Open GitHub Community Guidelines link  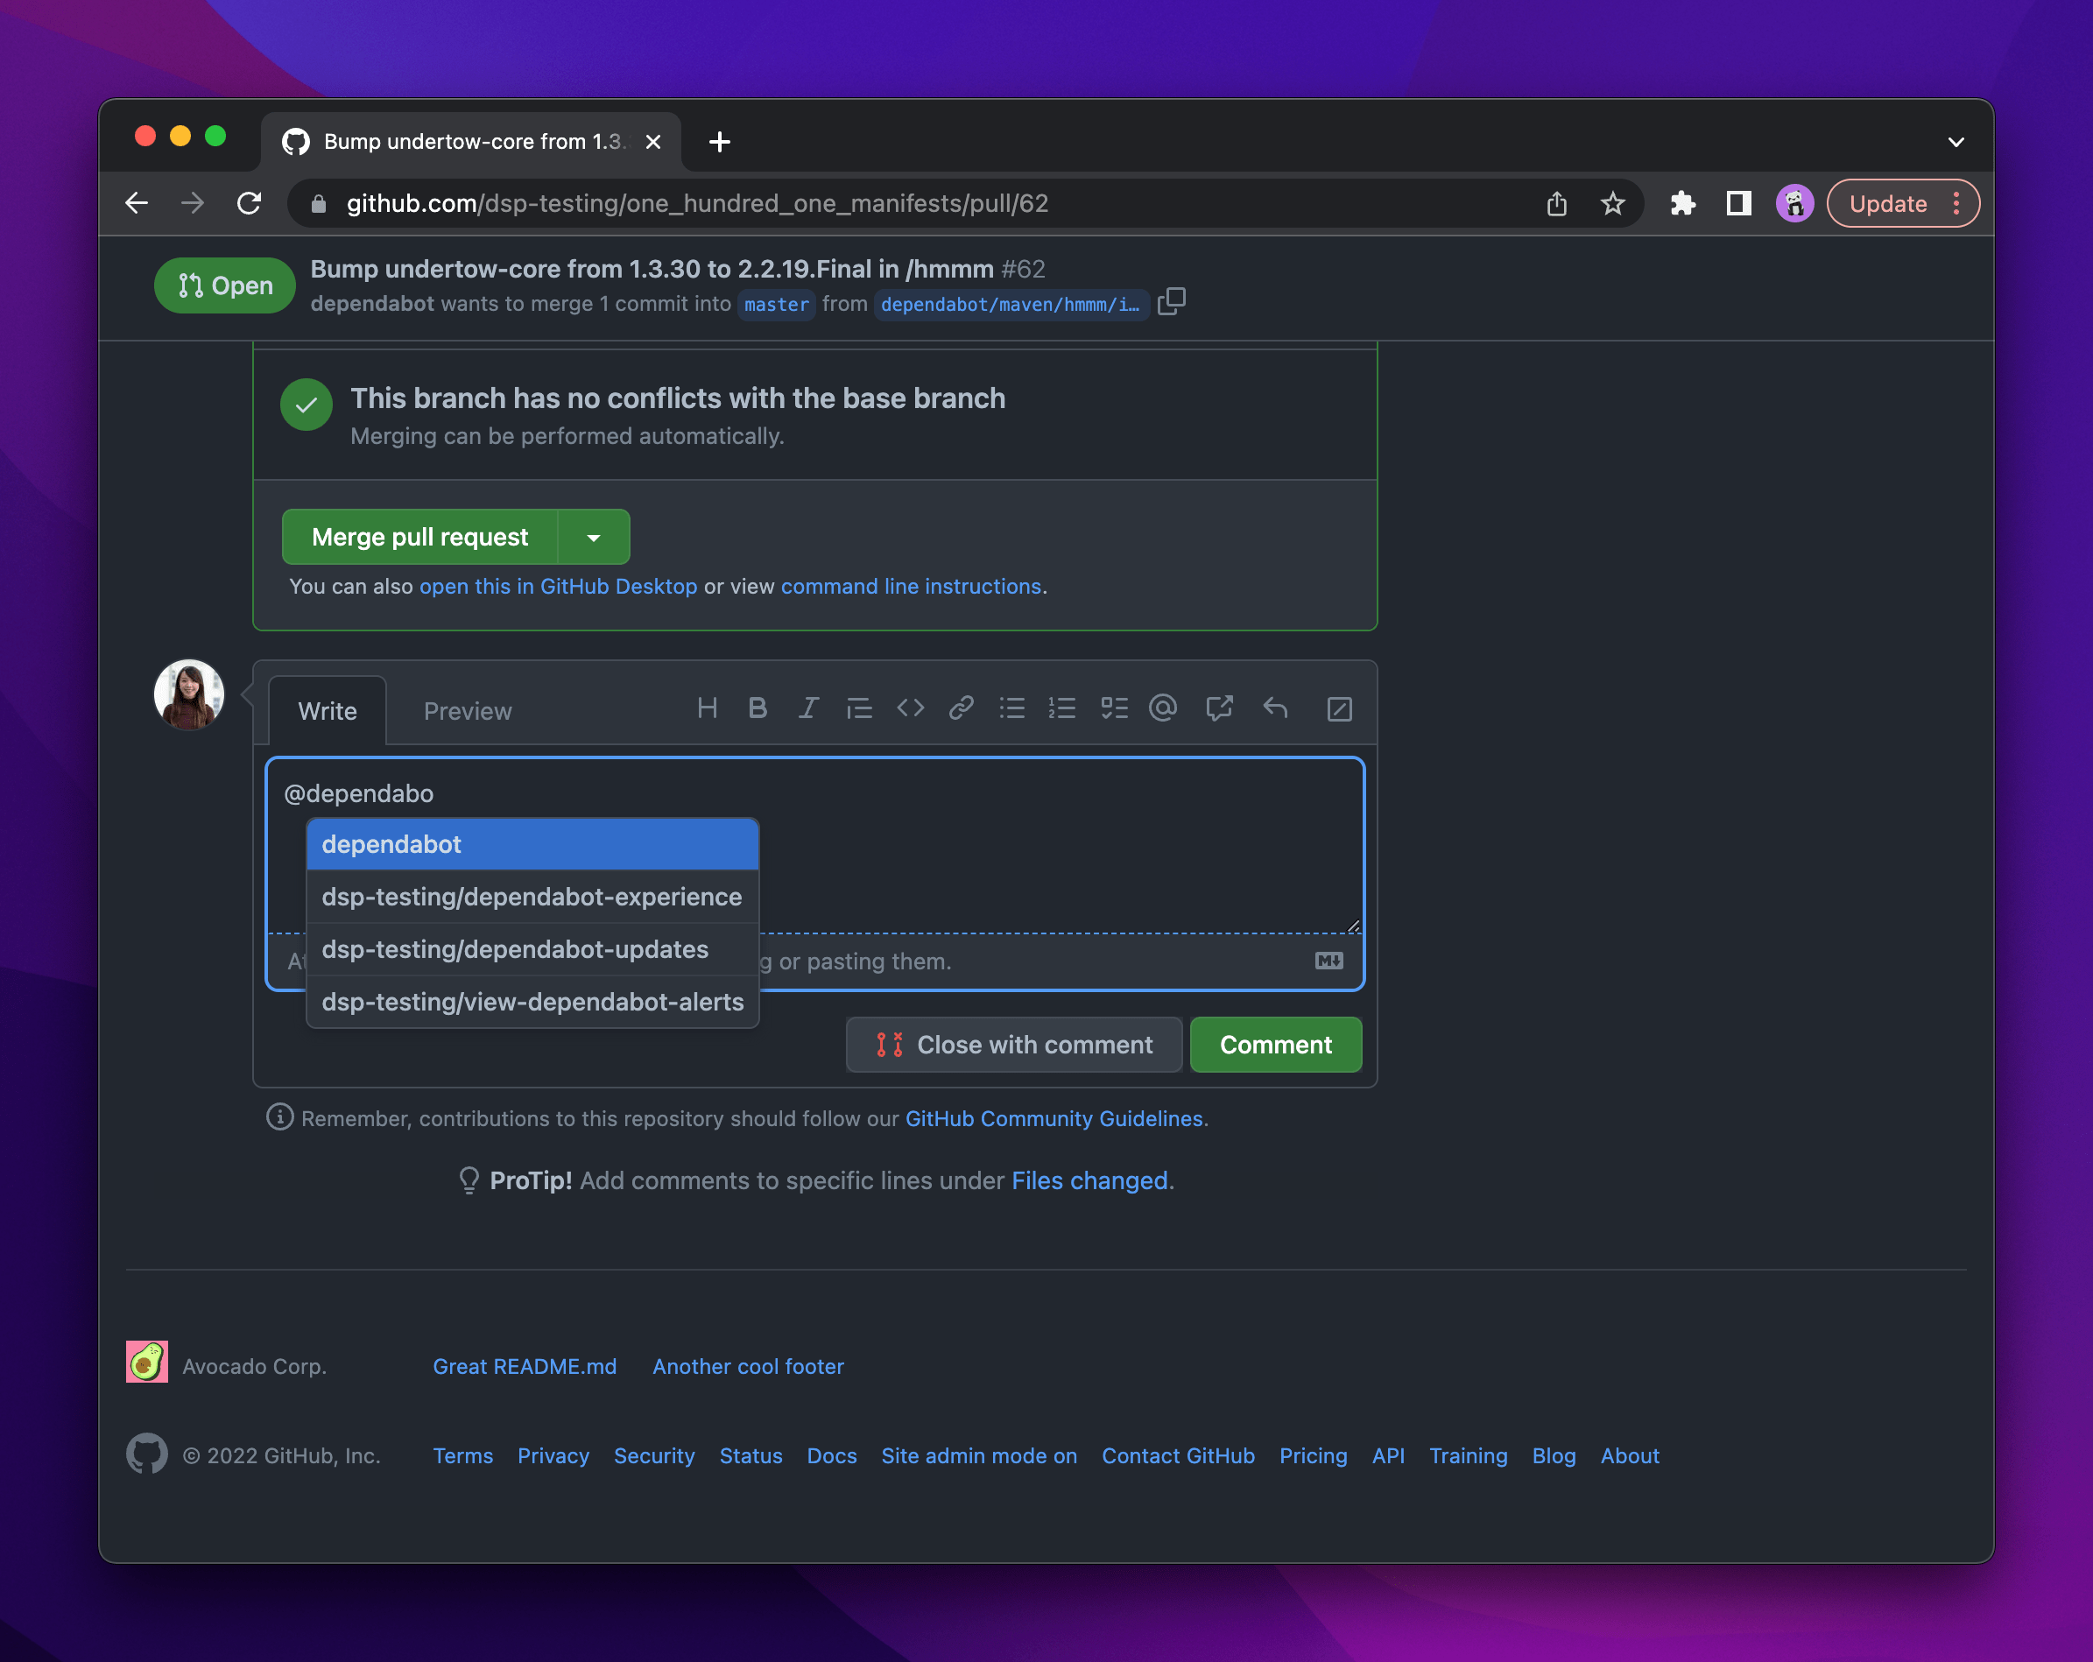click(x=1054, y=1118)
